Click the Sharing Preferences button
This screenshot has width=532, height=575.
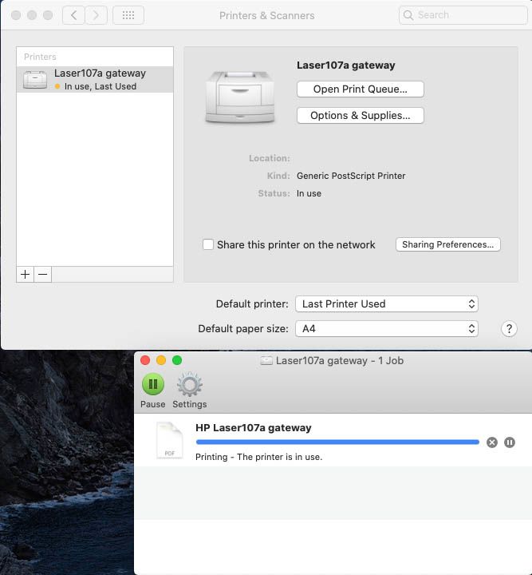tap(447, 245)
